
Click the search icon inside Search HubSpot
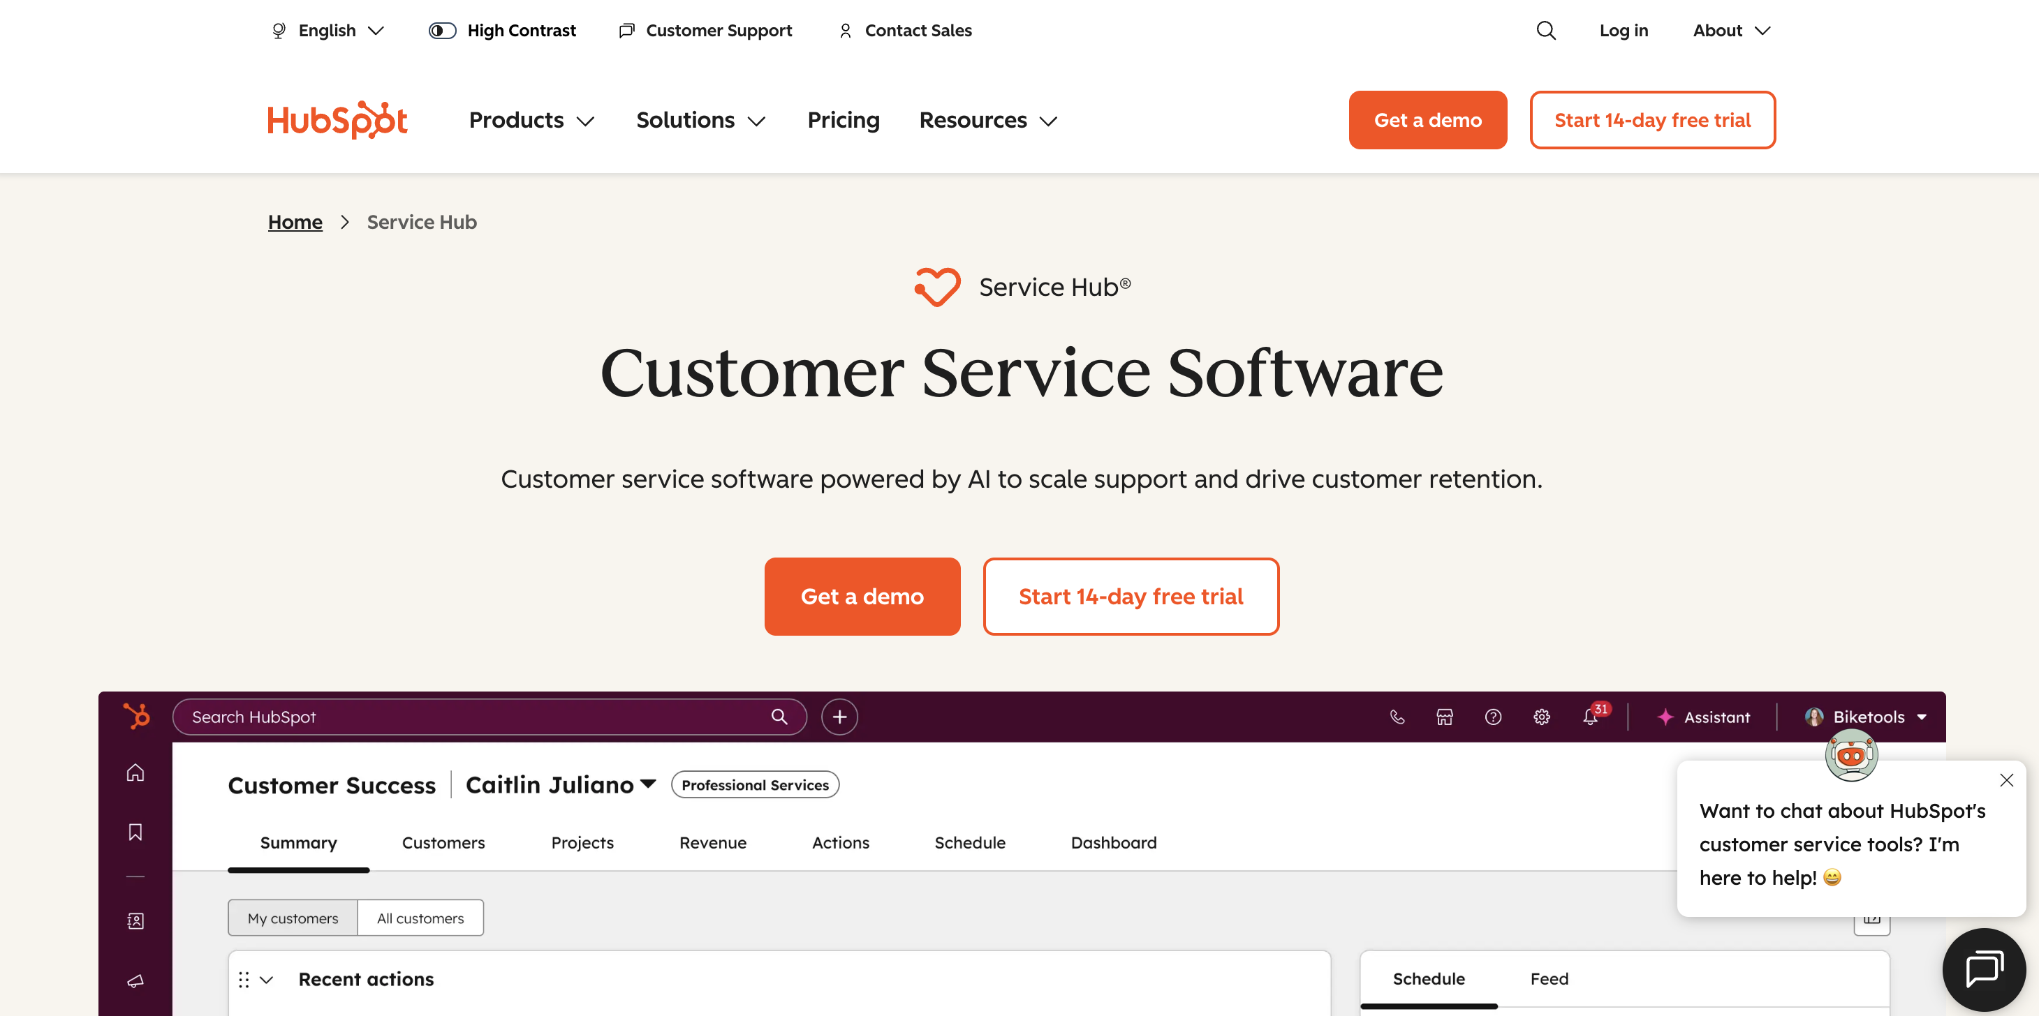[x=779, y=716]
